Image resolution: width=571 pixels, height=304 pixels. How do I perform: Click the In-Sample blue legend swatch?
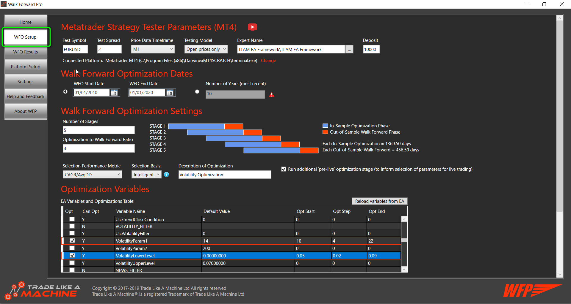(x=325, y=126)
